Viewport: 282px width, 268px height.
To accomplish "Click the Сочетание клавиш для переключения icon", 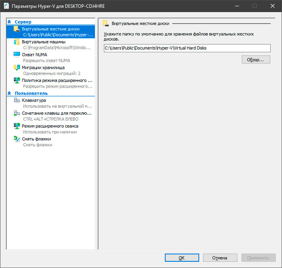I will pos(17,113).
